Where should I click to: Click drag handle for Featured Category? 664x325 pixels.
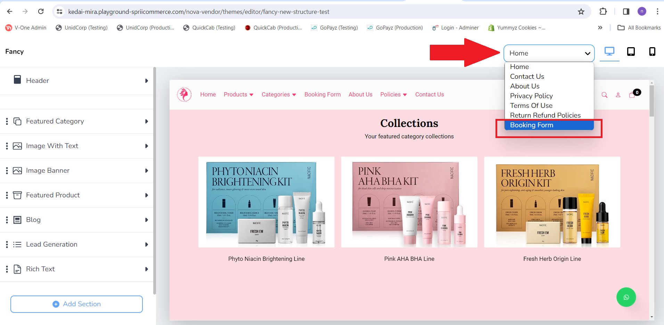coord(7,121)
